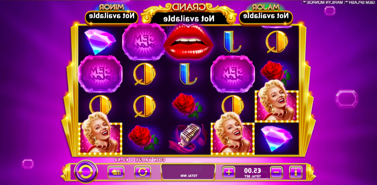Open game info with the i button

296,172
